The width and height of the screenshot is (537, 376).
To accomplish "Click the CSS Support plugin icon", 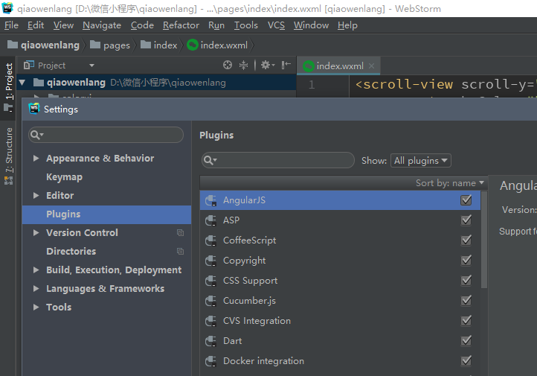I will 210,281.
